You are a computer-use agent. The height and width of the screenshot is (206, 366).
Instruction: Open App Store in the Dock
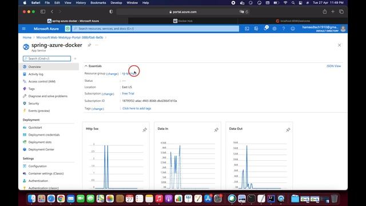coord(208,199)
